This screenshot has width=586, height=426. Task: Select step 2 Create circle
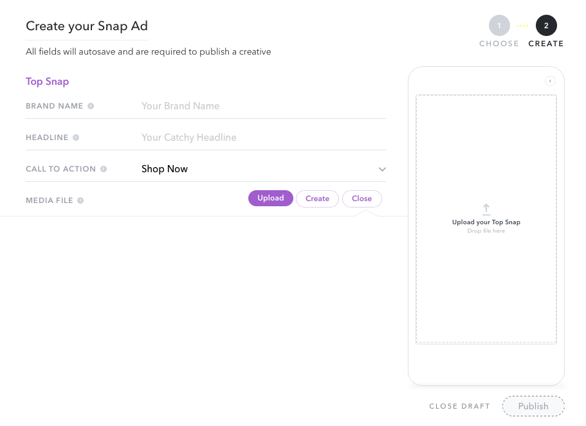pos(546,26)
